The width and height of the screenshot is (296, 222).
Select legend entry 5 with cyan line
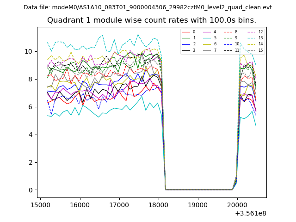coord(209,38)
